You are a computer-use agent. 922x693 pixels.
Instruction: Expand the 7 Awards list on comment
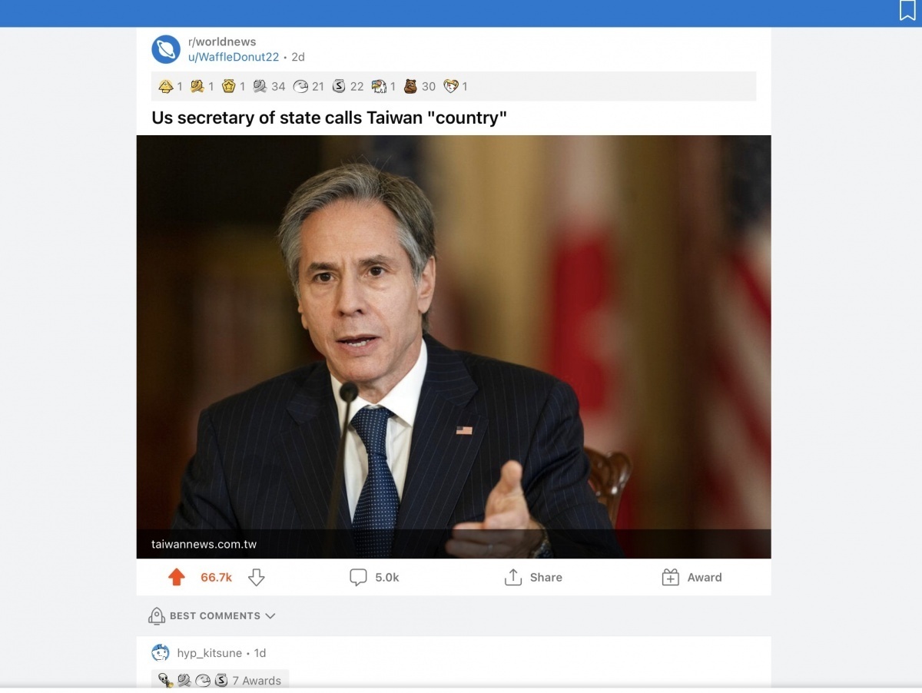tap(257, 681)
